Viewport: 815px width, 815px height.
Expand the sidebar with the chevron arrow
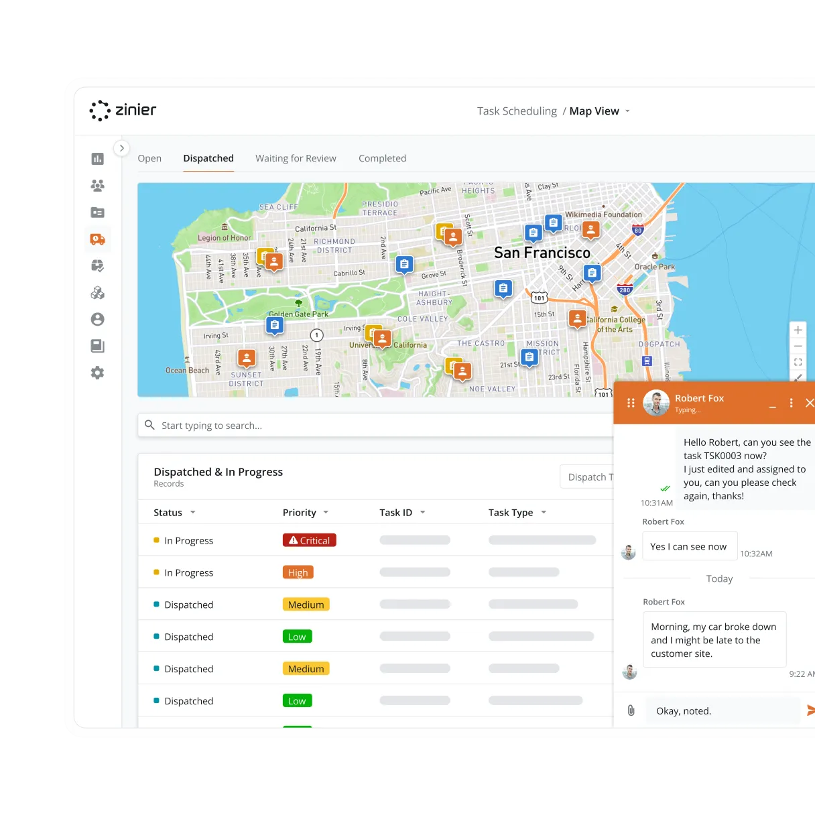coord(121,148)
